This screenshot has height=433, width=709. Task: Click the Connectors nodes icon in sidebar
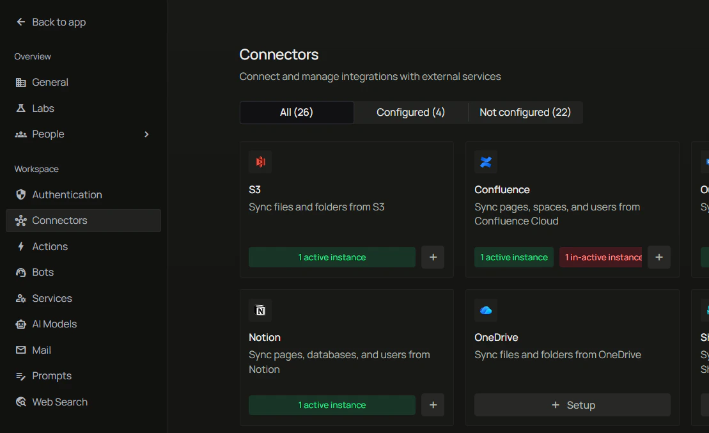coord(21,221)
